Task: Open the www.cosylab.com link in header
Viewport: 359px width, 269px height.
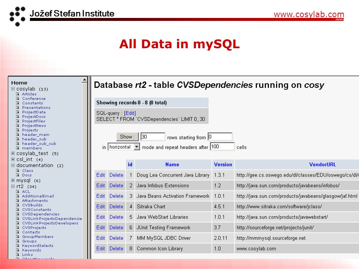Action: (x=309, y=15)
